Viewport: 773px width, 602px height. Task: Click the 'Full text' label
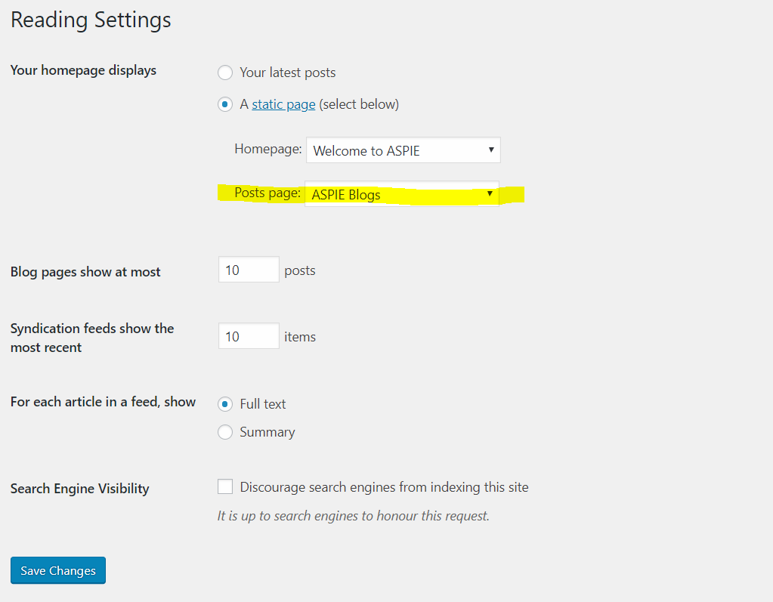click(263, 404)
